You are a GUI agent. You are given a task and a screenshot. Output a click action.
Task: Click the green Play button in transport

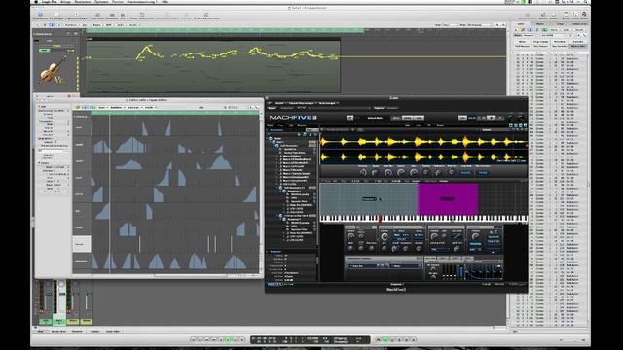228,339
